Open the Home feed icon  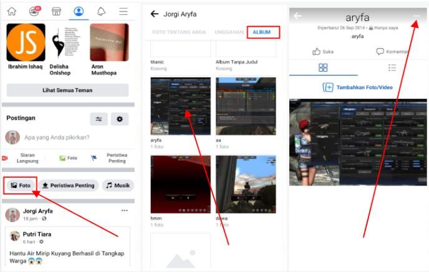pos(12,11)
